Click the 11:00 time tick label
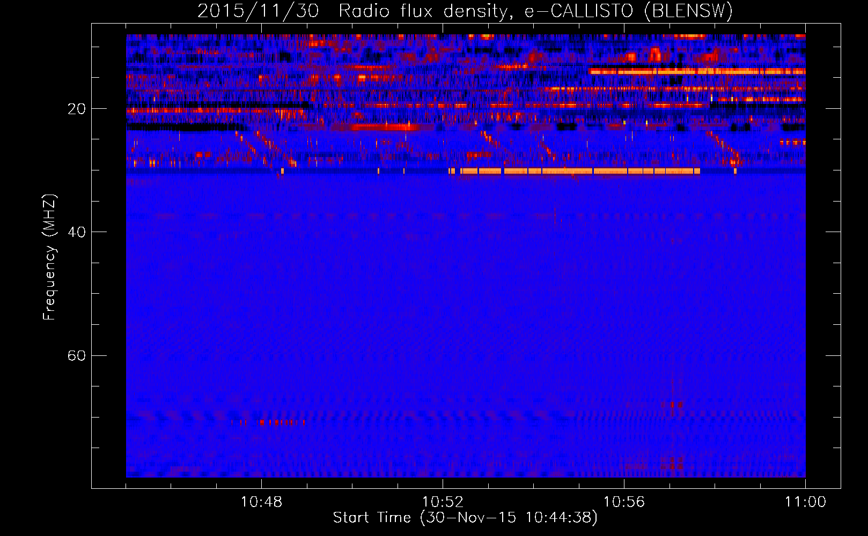The width and height of the screenshot is (868, 536). (805, 502)
